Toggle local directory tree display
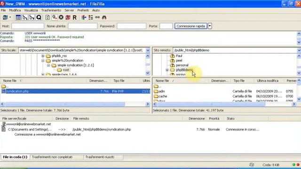 (x=25, y=17)
